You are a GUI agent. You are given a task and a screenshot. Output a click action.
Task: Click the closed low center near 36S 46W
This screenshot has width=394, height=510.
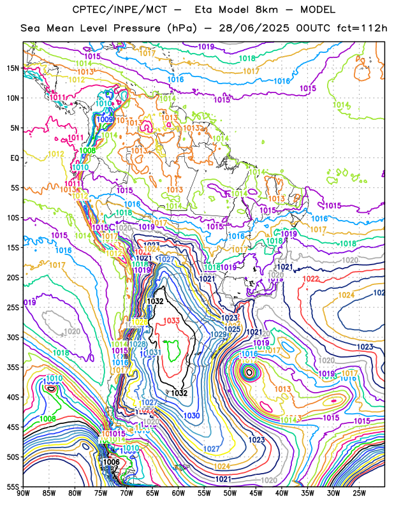point(249,372)
